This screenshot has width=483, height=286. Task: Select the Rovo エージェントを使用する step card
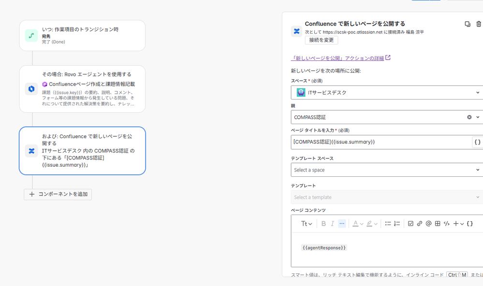[82, 89]
